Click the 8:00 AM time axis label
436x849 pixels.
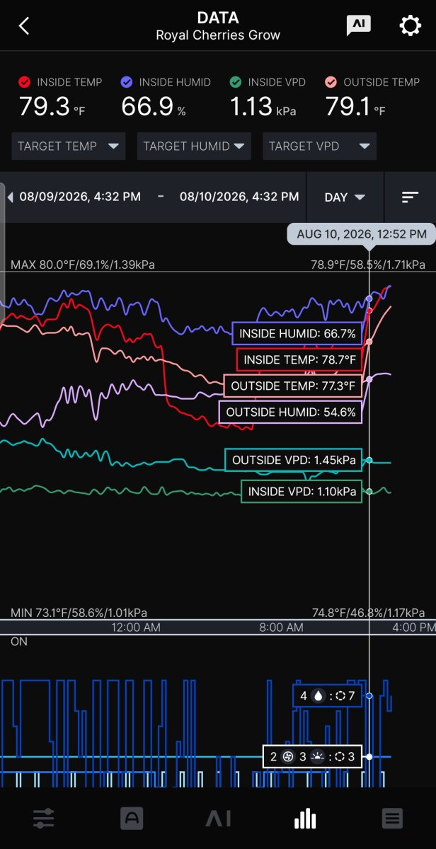tap(281, 627)
